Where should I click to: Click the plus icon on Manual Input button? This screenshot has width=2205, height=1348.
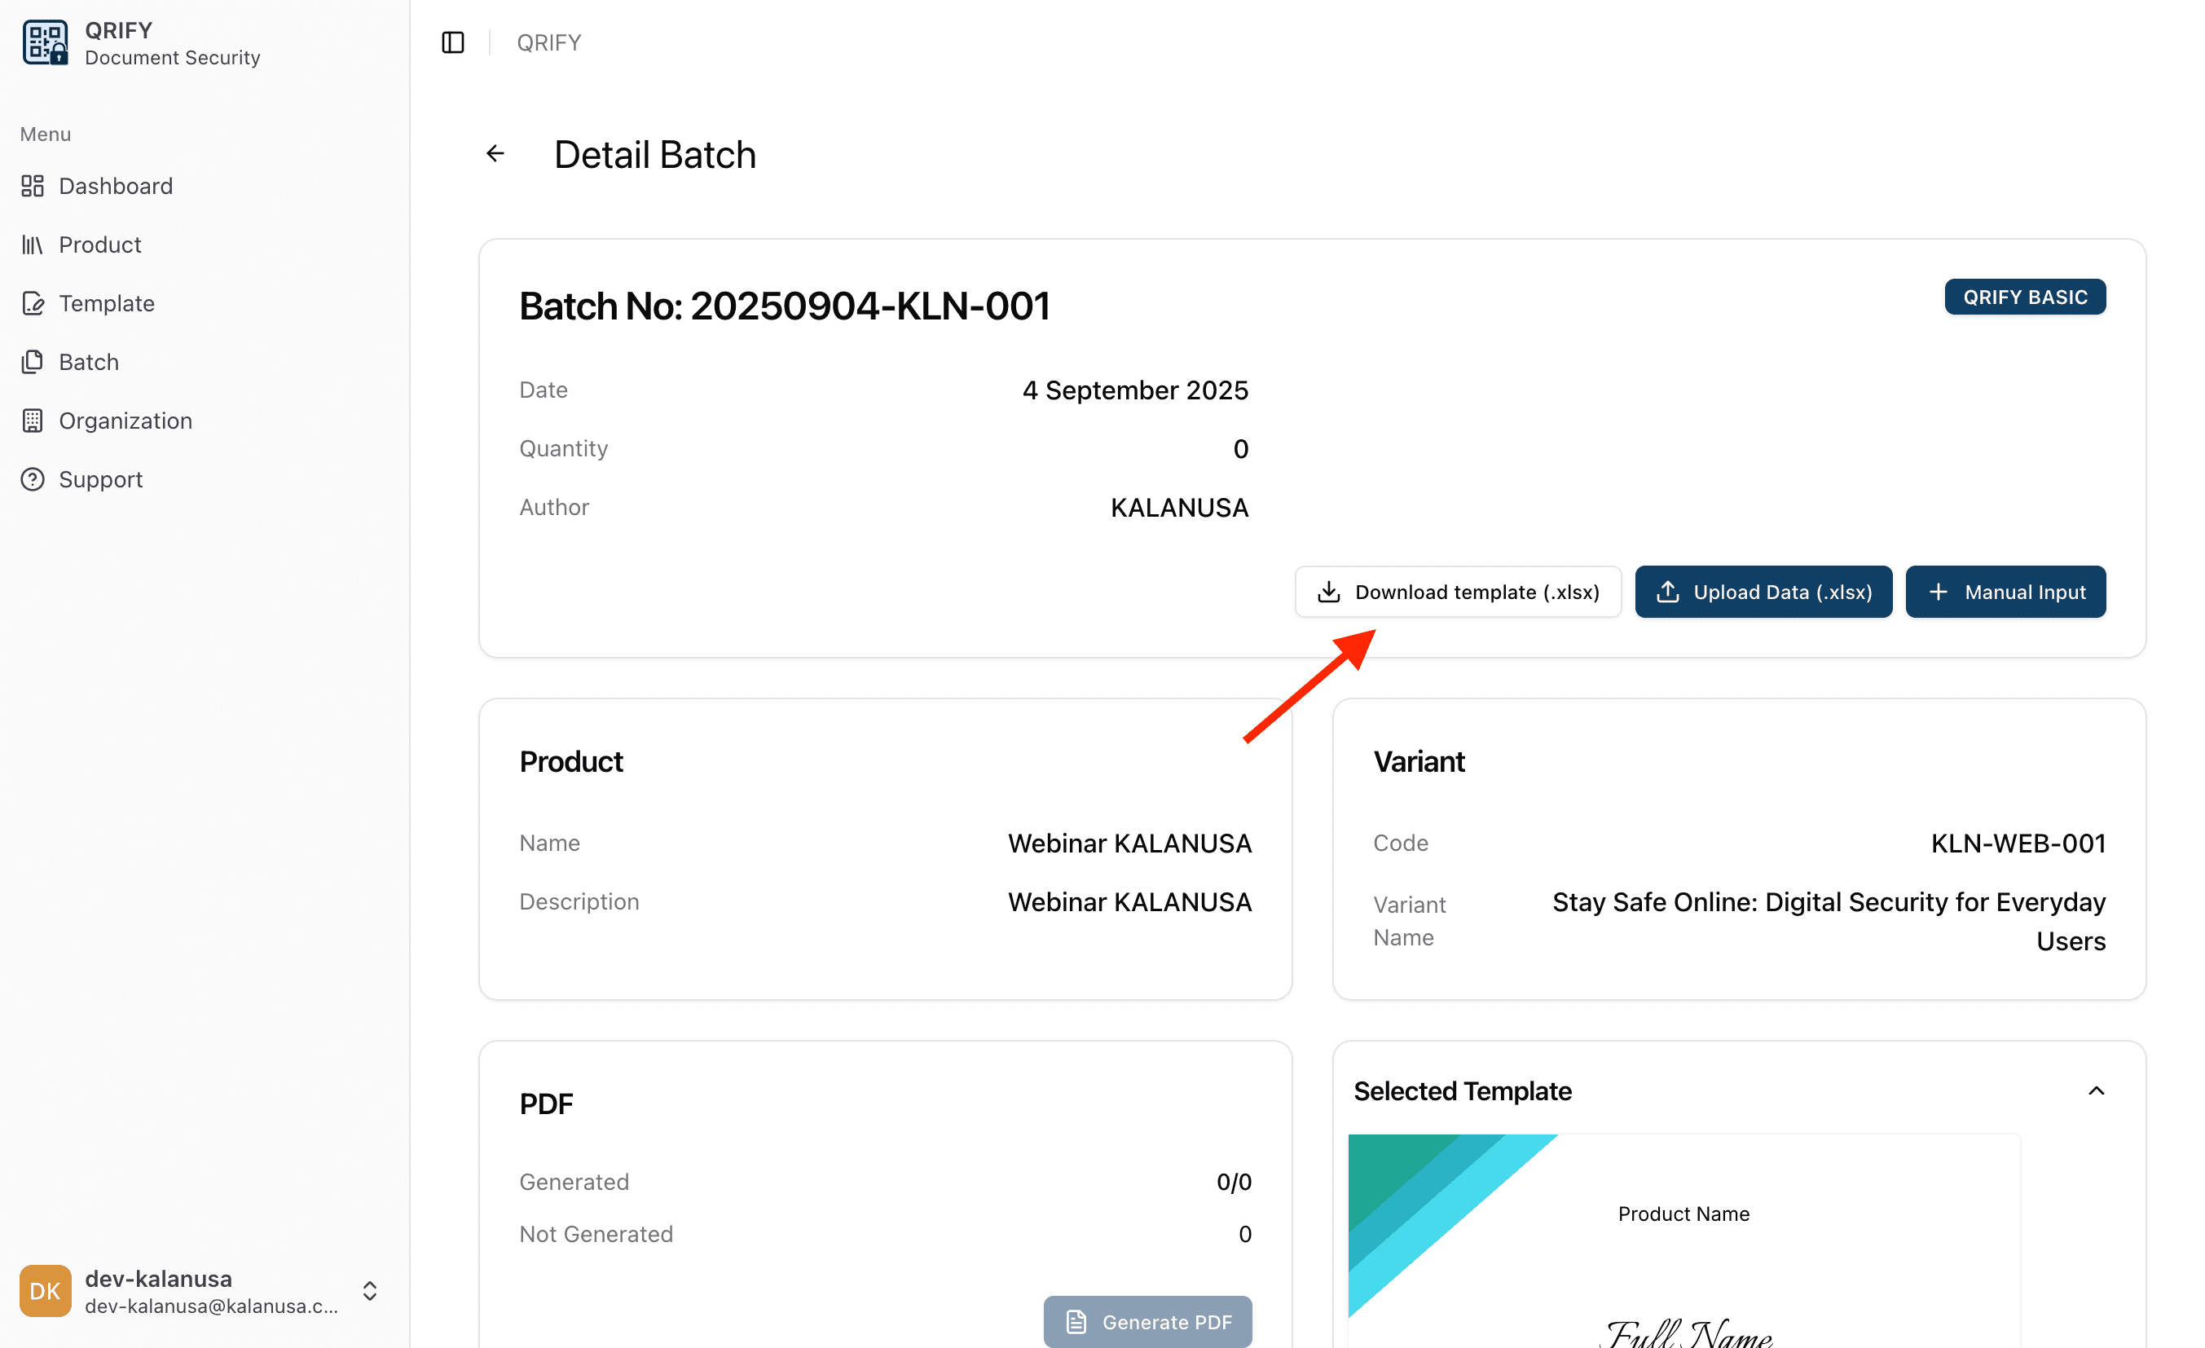click(1939, 592)
